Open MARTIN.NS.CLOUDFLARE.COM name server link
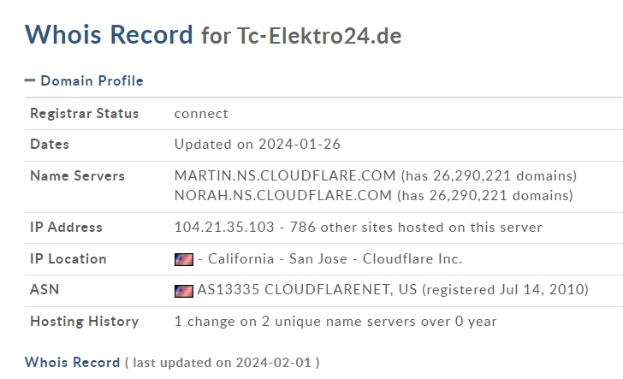 pos(285,175)
